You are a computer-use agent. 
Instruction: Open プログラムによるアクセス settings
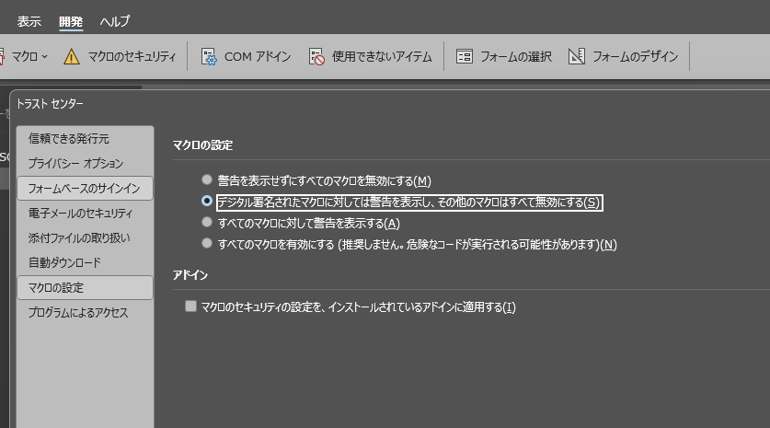(x=78, y=313)
